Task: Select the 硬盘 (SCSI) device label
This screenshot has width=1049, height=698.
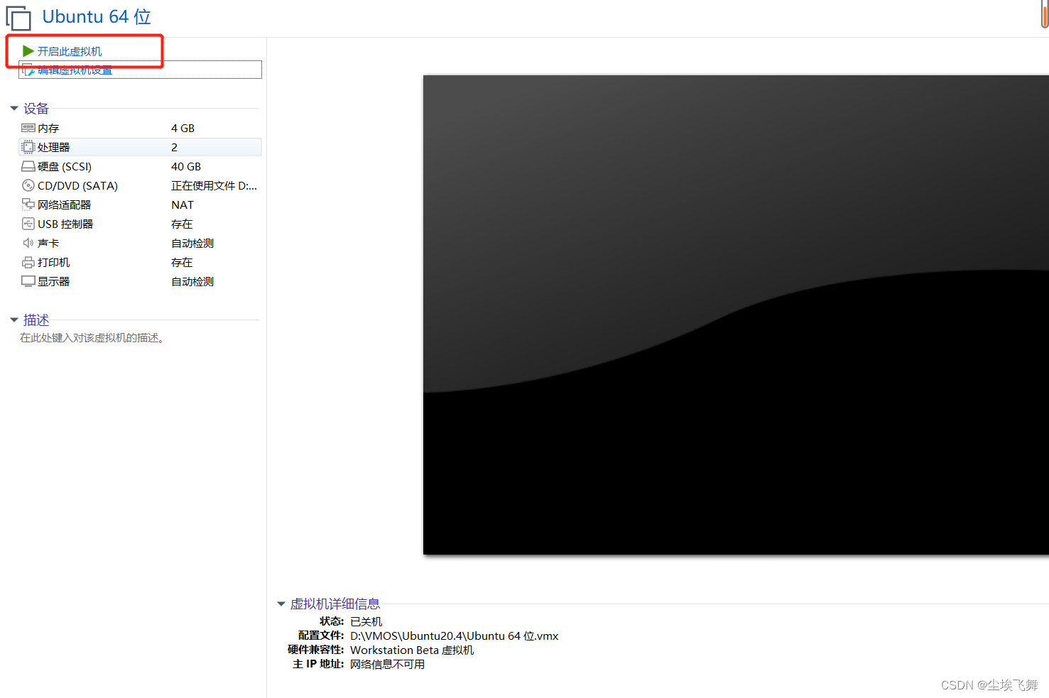Action: [65, 166]
